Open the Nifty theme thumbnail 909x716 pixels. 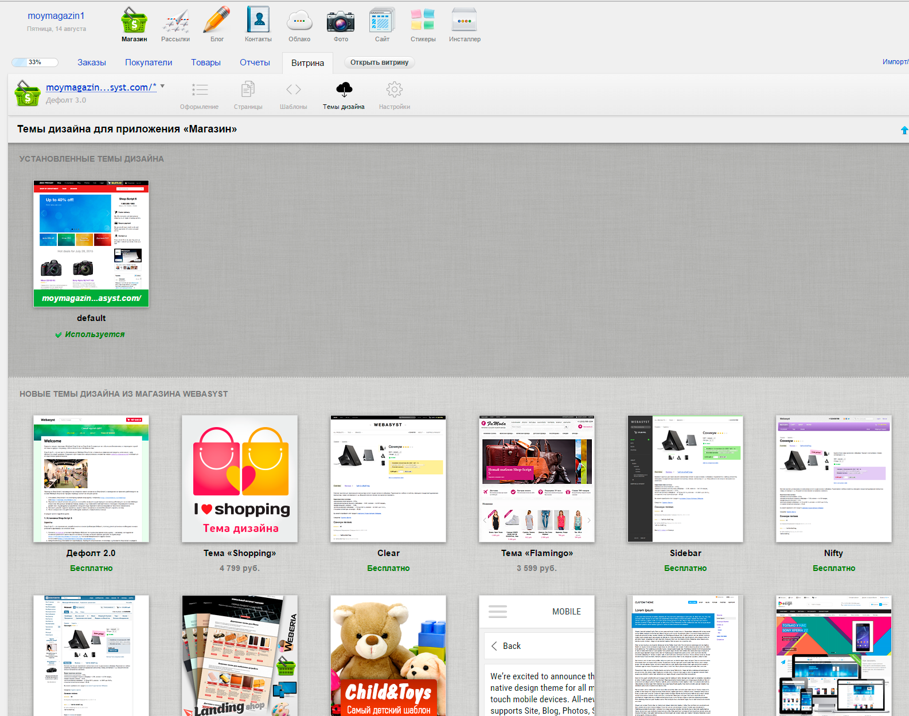834,479
